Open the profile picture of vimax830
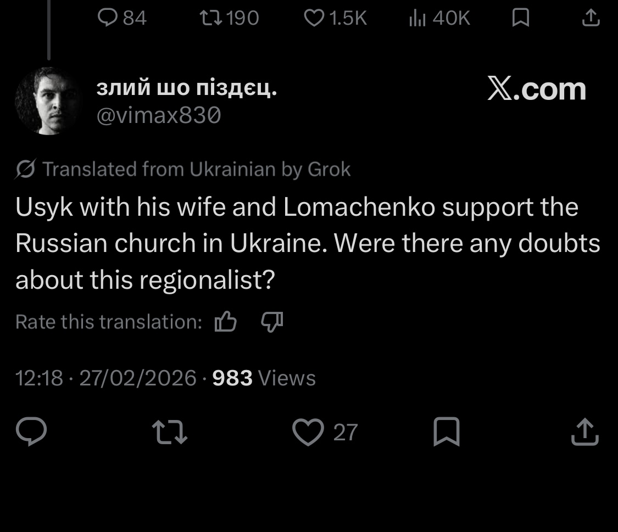Screen dimensions: 618x532 point(48,101)
